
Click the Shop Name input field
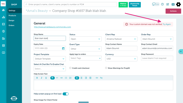[x=50, y=38]
